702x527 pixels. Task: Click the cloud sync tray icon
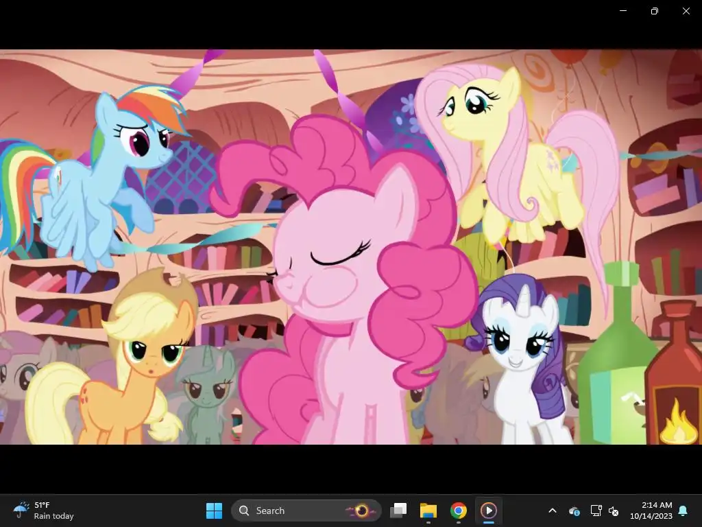tap(574, 511)
